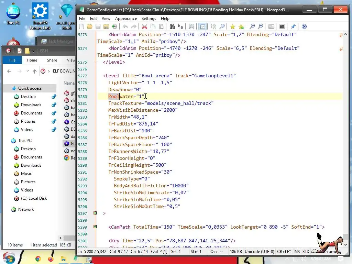Select Music under This PC
Viewport: 352px width, 264px height.
pyautogui.click(x=26, y=174)
